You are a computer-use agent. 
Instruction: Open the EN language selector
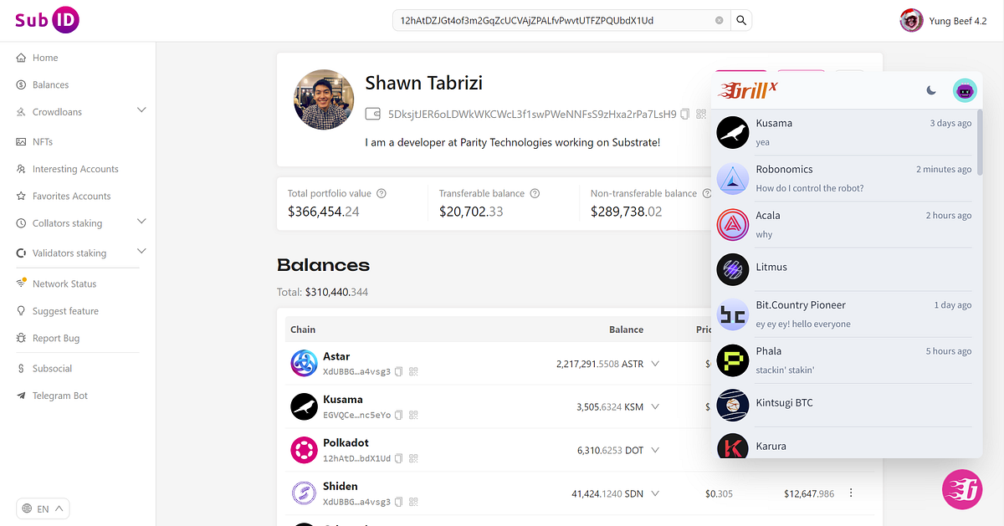coord(43,508)
